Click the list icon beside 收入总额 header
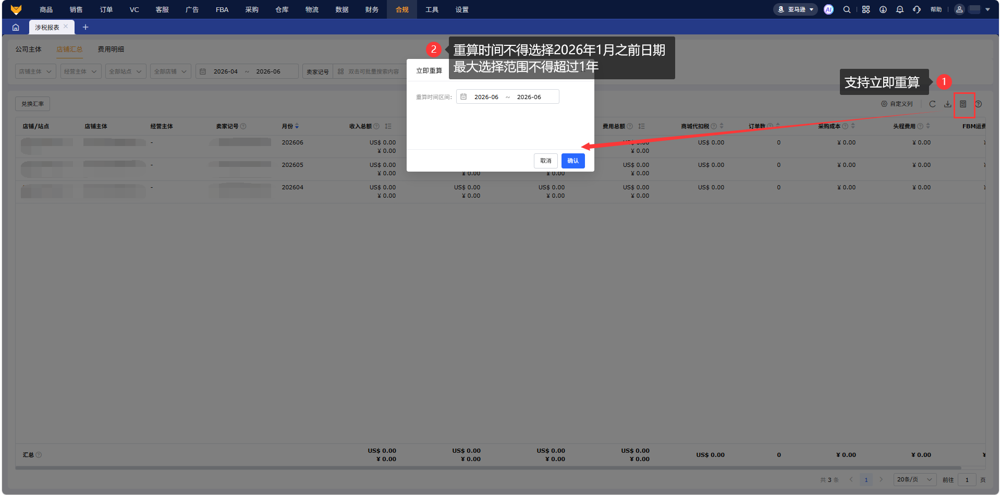 point(388,126)
